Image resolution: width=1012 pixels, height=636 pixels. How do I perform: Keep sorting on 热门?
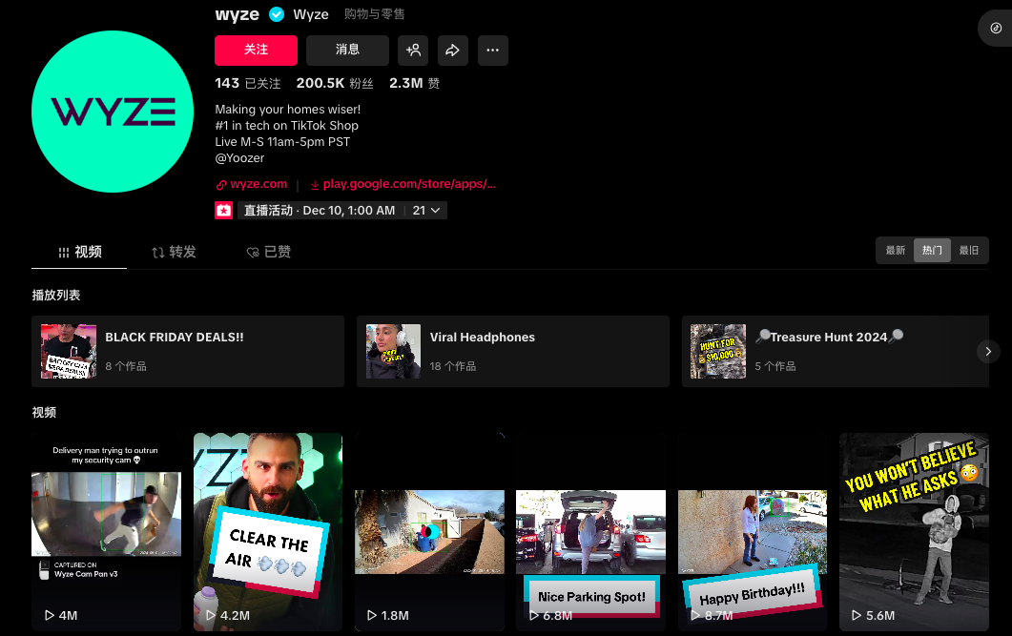point(931,250)
